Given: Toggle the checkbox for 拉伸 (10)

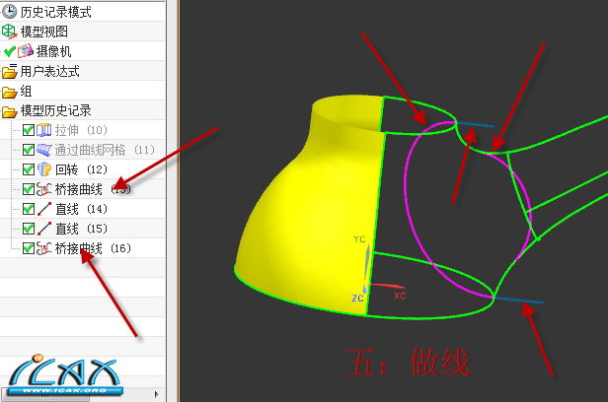Looking at the screenshot, I should pos(29,130).
